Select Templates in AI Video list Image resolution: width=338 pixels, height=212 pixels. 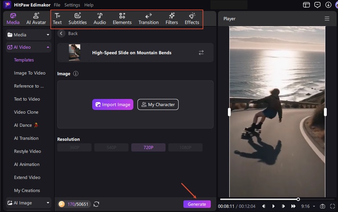pos(24,60)
